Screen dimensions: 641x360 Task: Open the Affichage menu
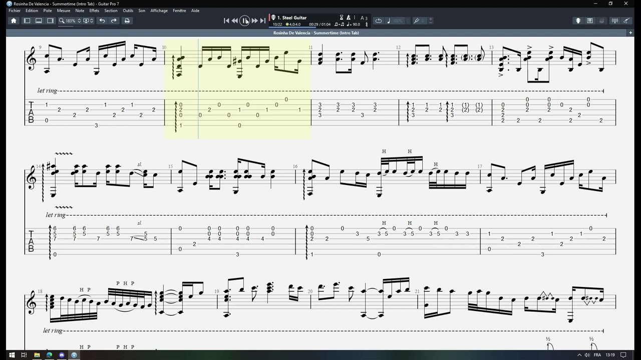159,10
